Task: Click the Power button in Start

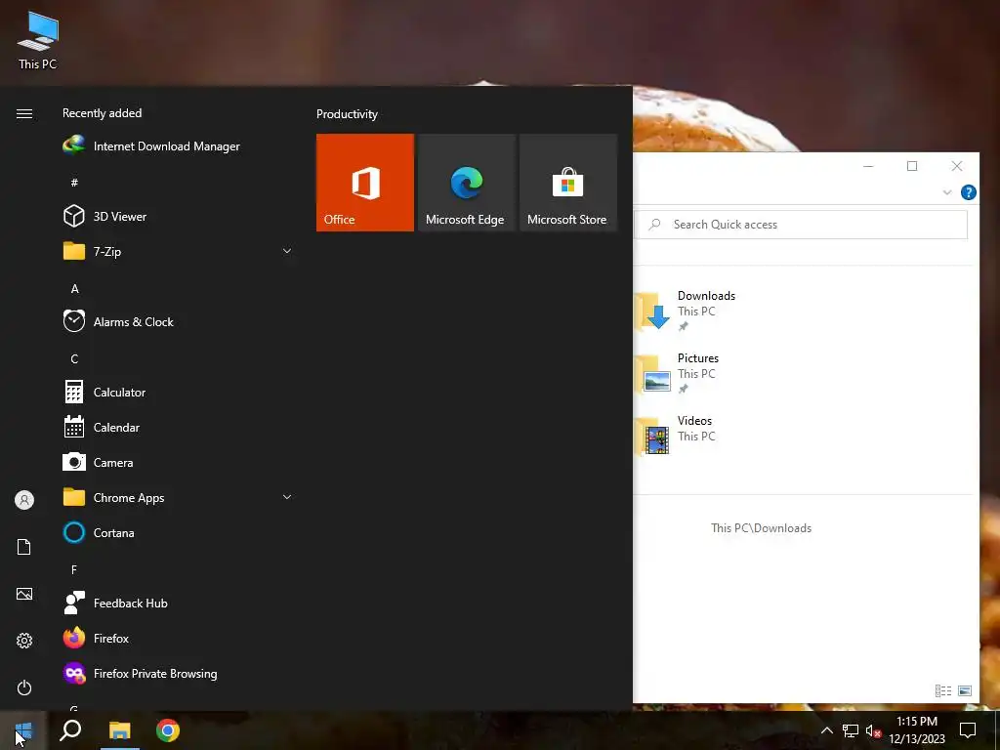Action: pyautogui.click(x=24, y=687)
